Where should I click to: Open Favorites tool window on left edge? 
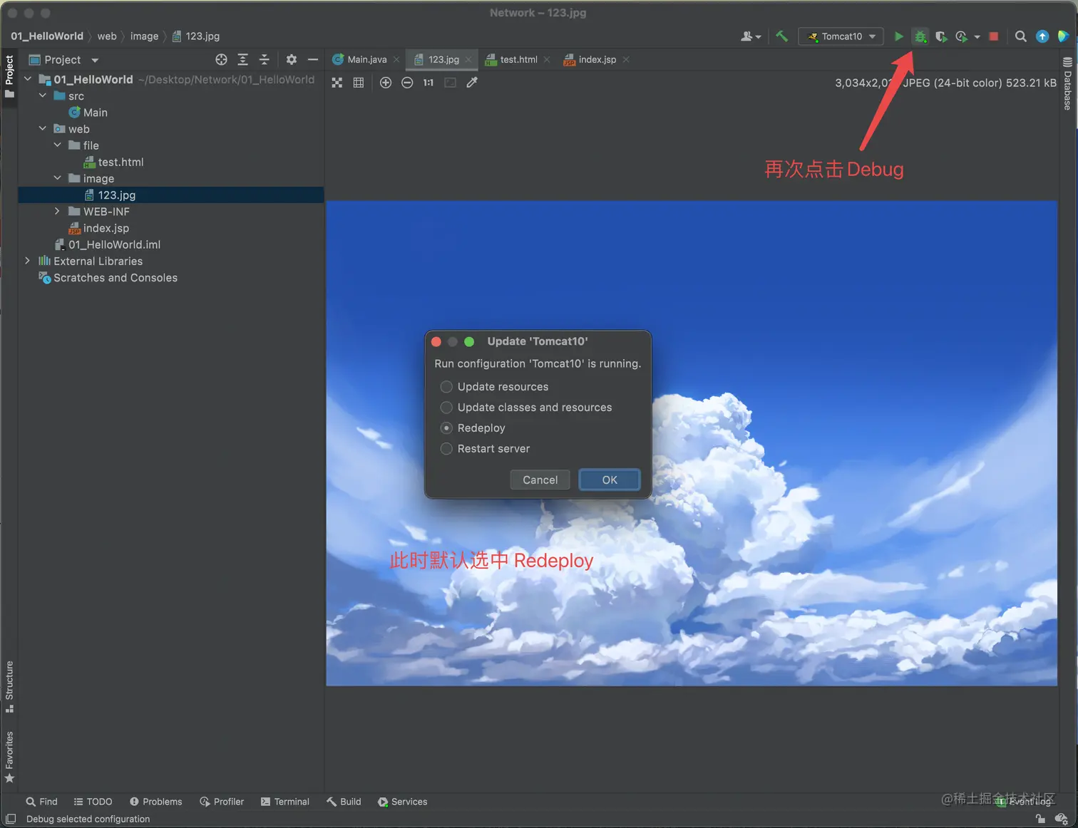click(x=9, y=757)
